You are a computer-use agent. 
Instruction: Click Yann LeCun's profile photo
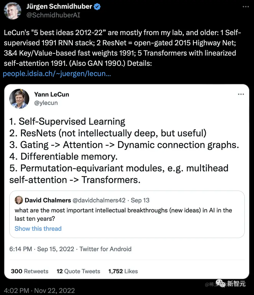point(19,99)
